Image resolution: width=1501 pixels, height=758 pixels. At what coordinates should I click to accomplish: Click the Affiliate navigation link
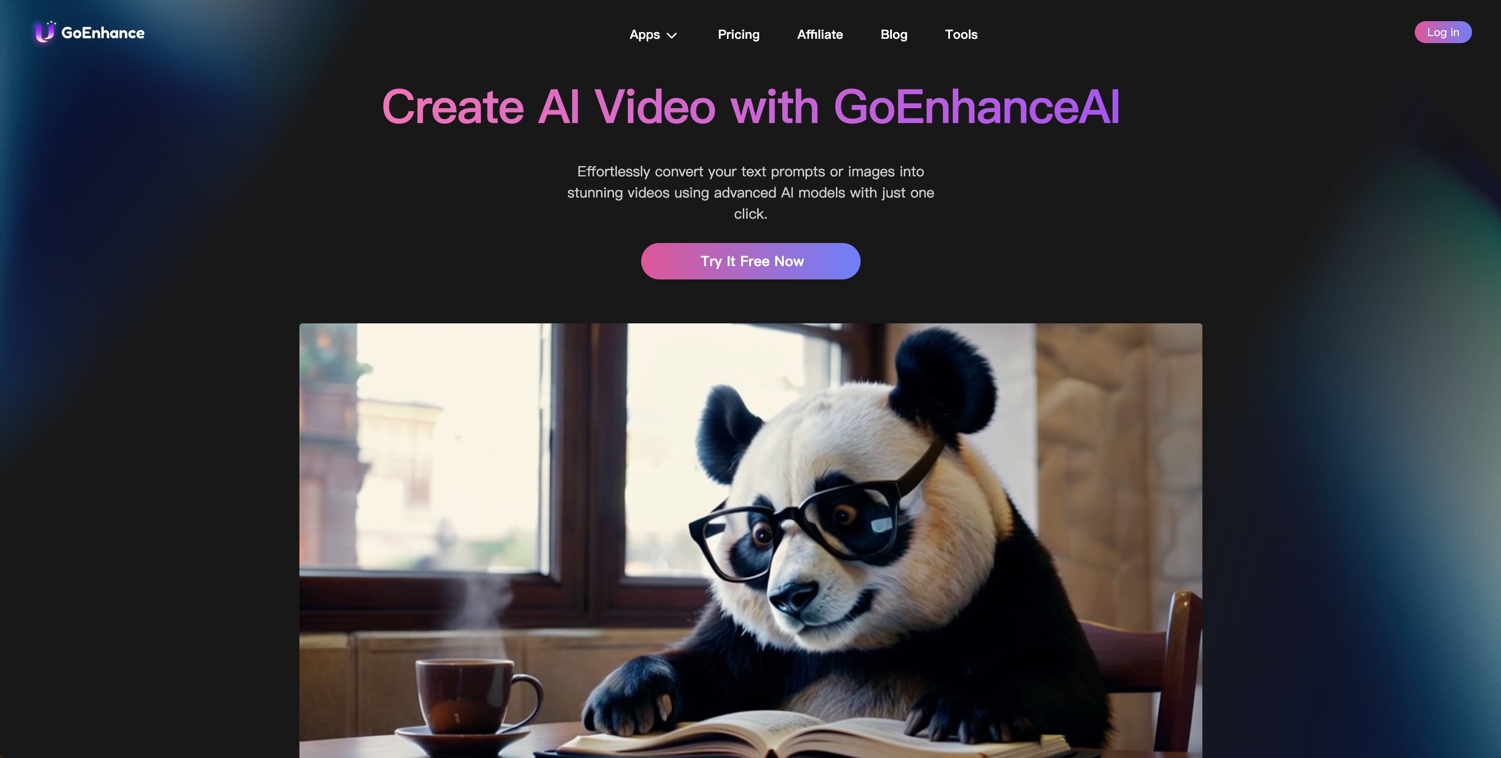click(x=819, y=34)
